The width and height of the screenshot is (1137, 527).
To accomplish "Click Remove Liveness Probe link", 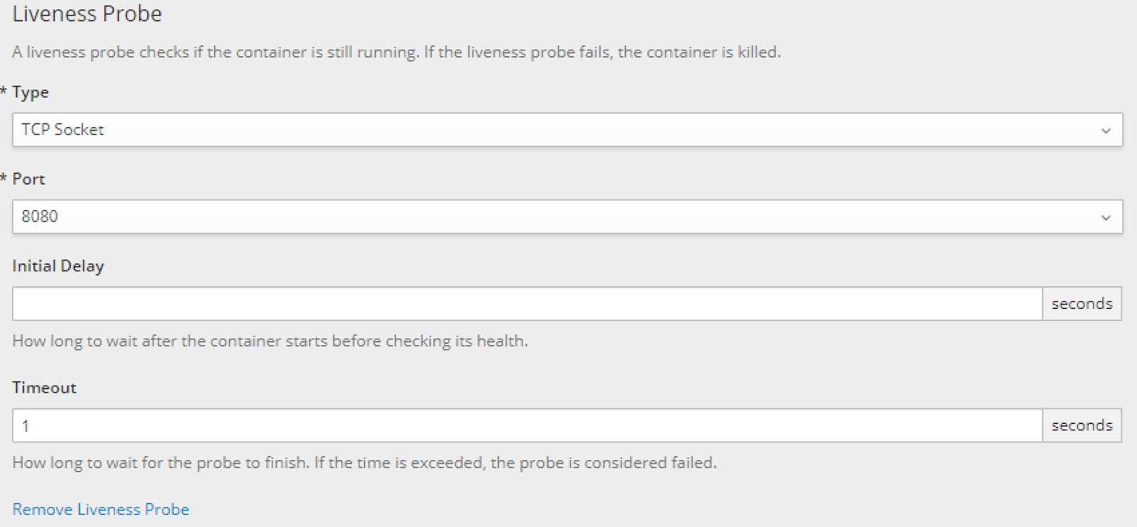I will [101, 509].
